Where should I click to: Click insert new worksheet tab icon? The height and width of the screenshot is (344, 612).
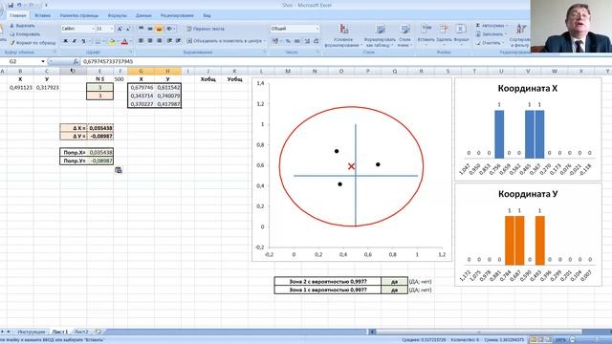(x=98, y=332)
